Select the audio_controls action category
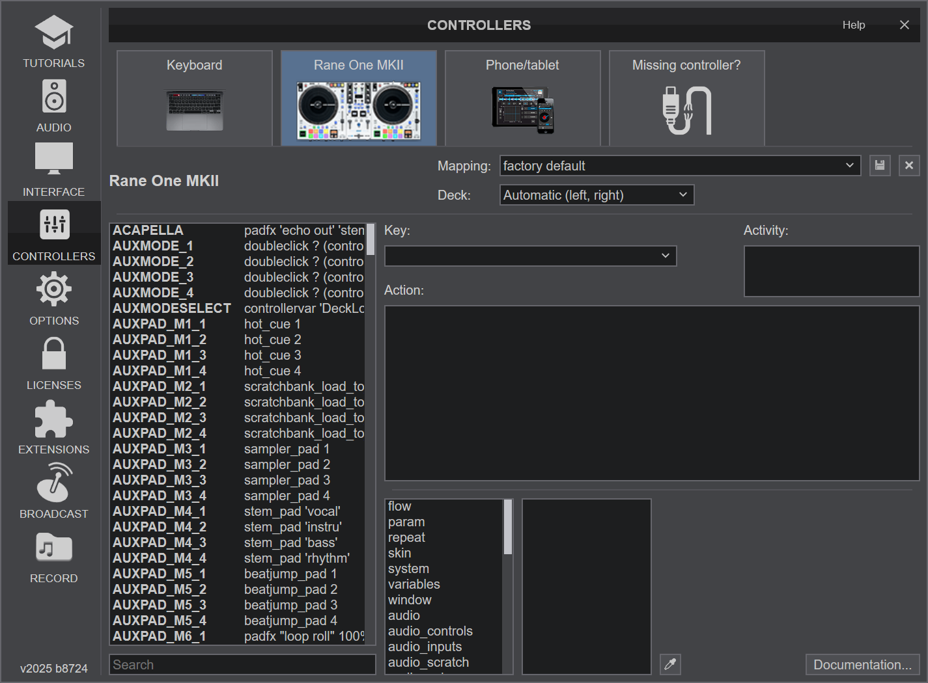 pos(444,631)
